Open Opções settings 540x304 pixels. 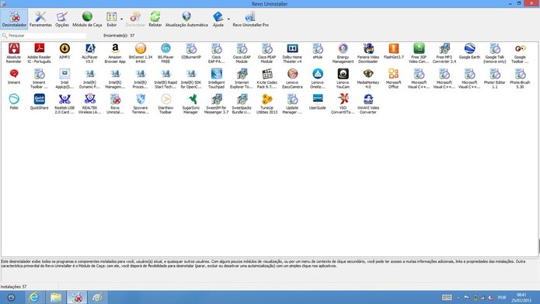click(x=62, y=19)
